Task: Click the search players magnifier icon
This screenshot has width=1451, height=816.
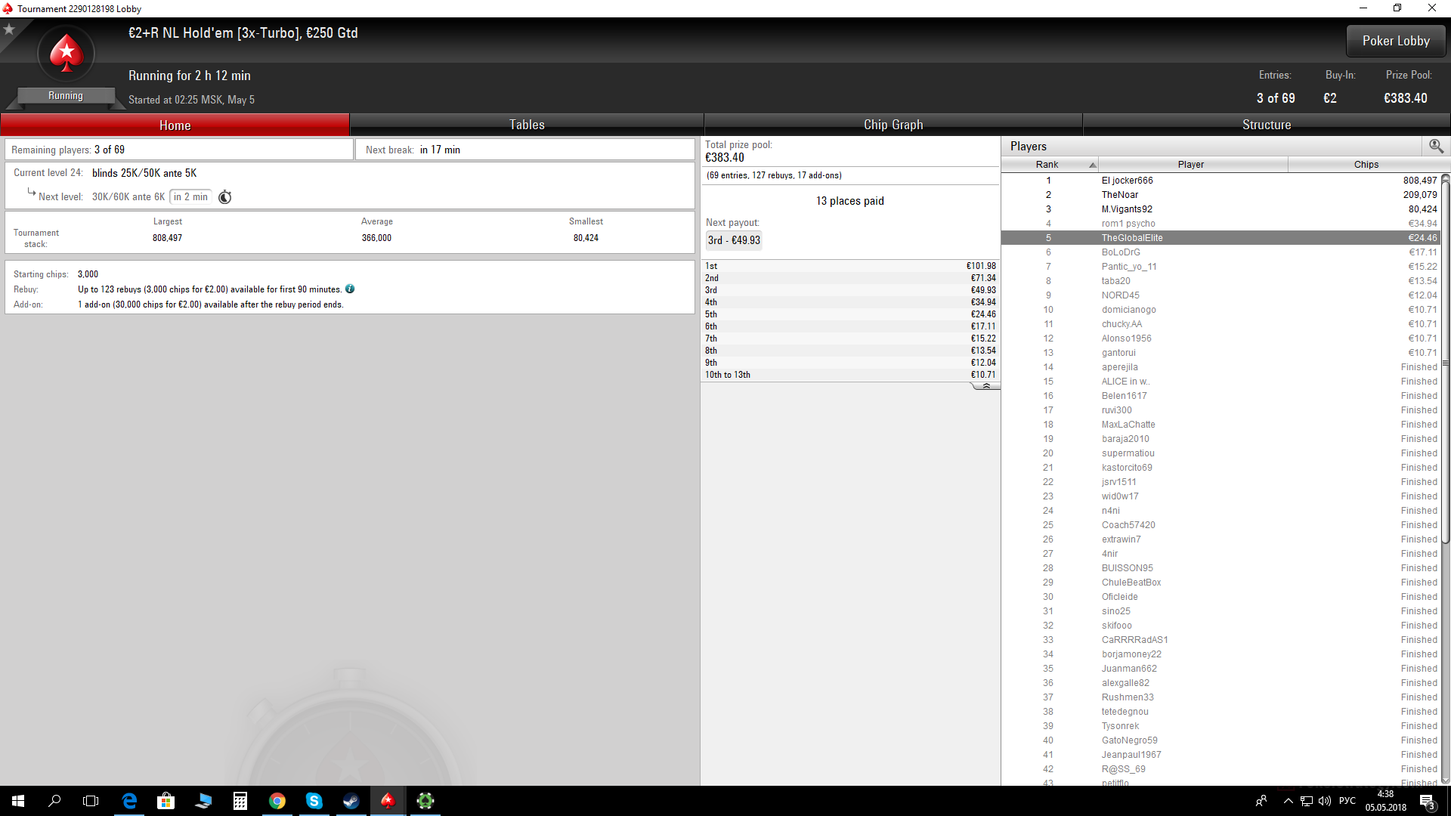Action: tap(1436, 146)
